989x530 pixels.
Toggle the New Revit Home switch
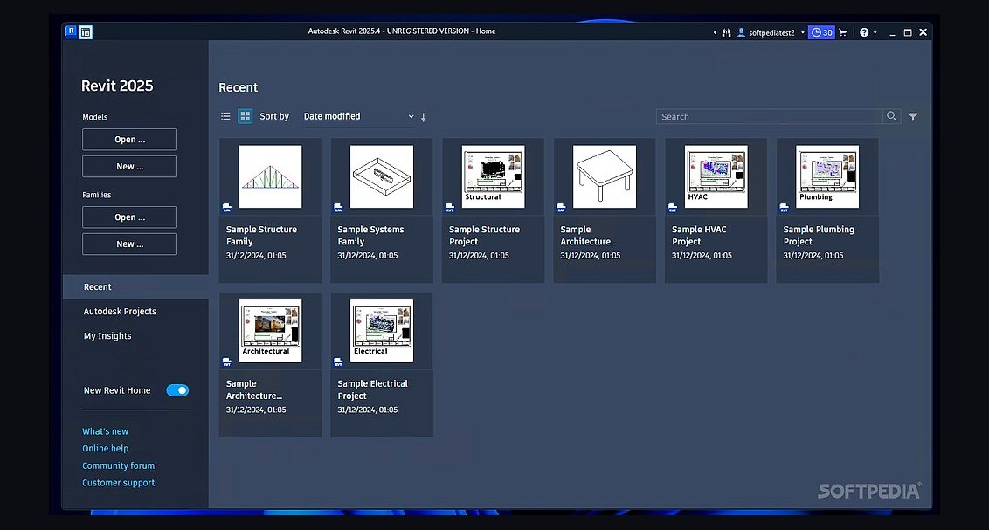pos(177,390)
